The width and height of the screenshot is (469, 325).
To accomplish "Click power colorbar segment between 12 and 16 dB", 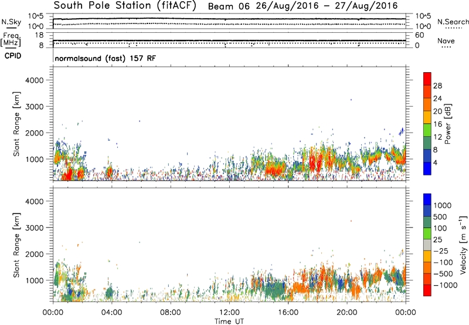I will 427,130.
